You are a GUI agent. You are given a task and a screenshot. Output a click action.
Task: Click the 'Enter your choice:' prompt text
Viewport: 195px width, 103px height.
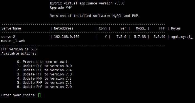pos(19,95)
